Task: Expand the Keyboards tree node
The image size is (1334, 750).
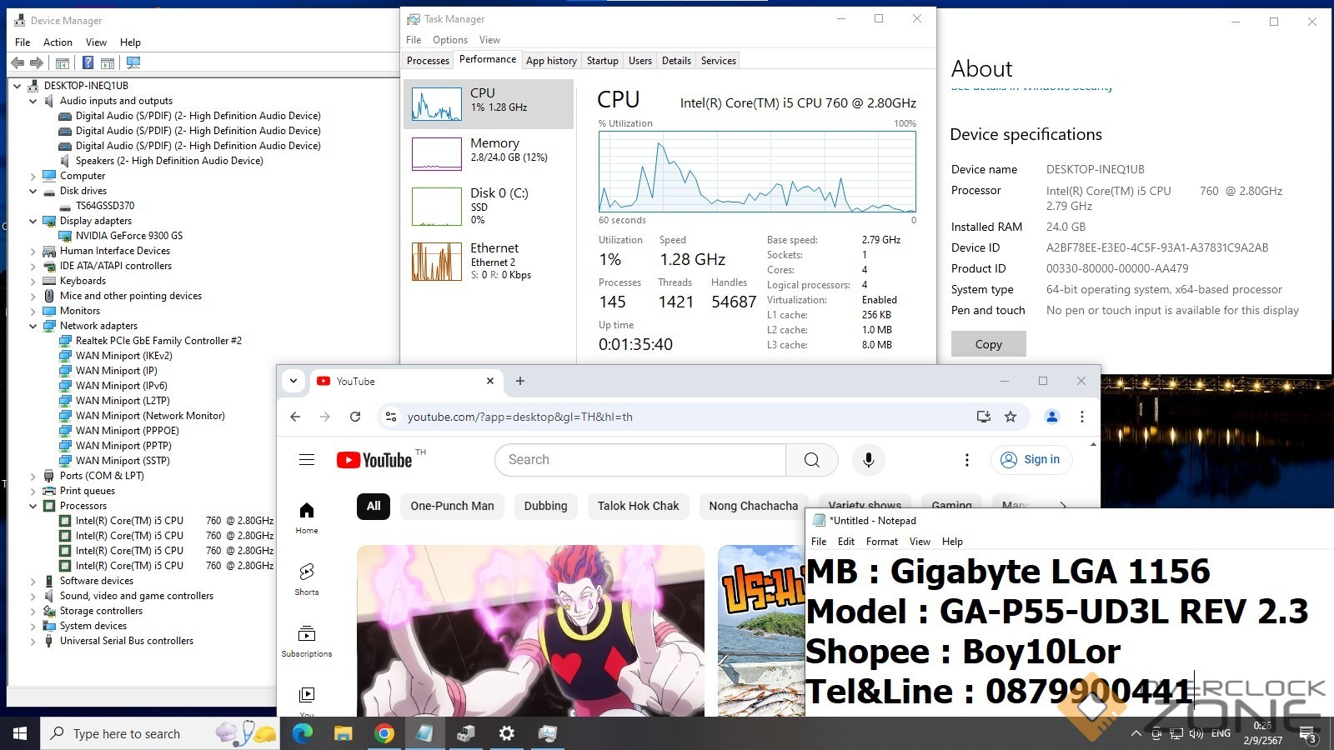Action: tap(33, 281)
